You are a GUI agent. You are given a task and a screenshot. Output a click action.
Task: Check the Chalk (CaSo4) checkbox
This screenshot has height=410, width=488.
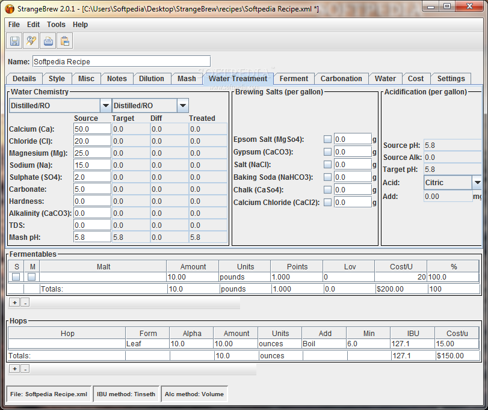(x=327, y=189)
